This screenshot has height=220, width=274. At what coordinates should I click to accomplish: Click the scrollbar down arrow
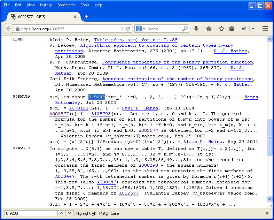click(x=269, y=199)
